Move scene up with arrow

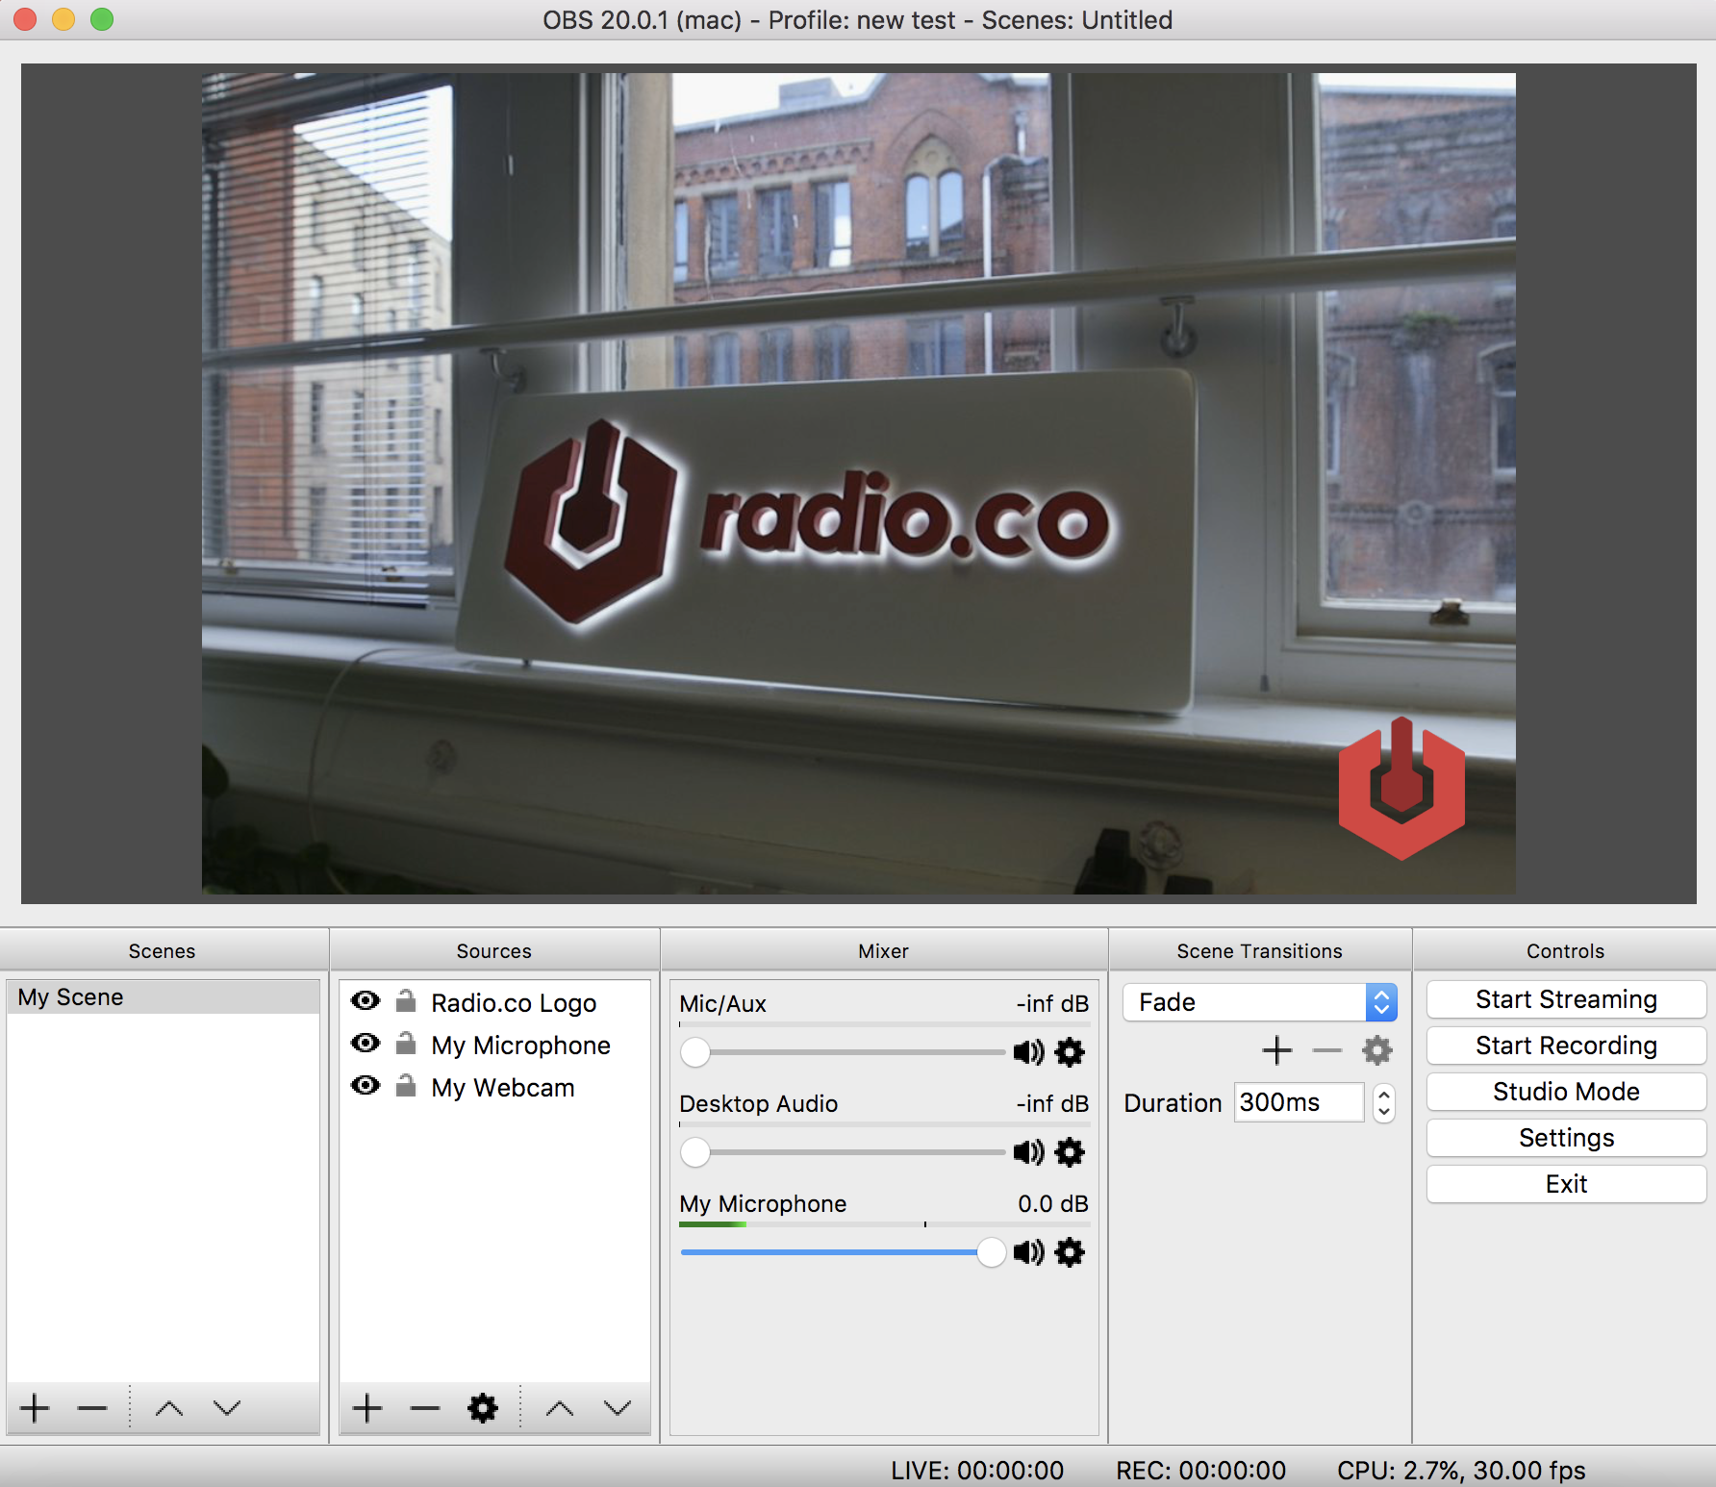[169, 1408]
